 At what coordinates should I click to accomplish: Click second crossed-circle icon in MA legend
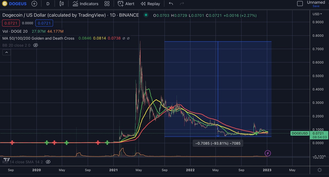pos(129,38)
